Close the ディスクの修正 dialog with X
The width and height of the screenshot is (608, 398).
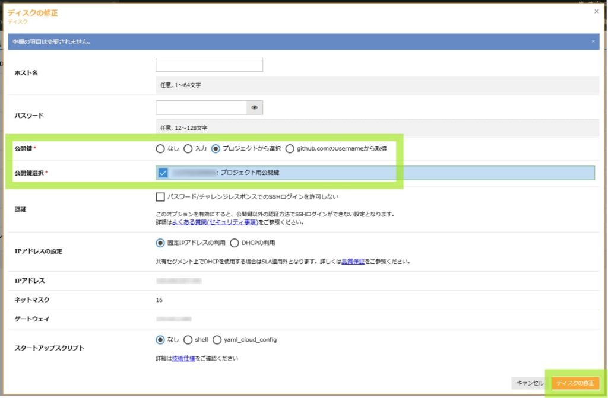coord(596,11)
